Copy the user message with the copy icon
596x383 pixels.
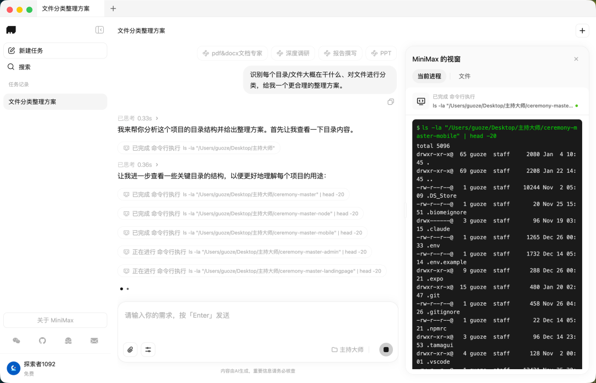coord(391,102)
